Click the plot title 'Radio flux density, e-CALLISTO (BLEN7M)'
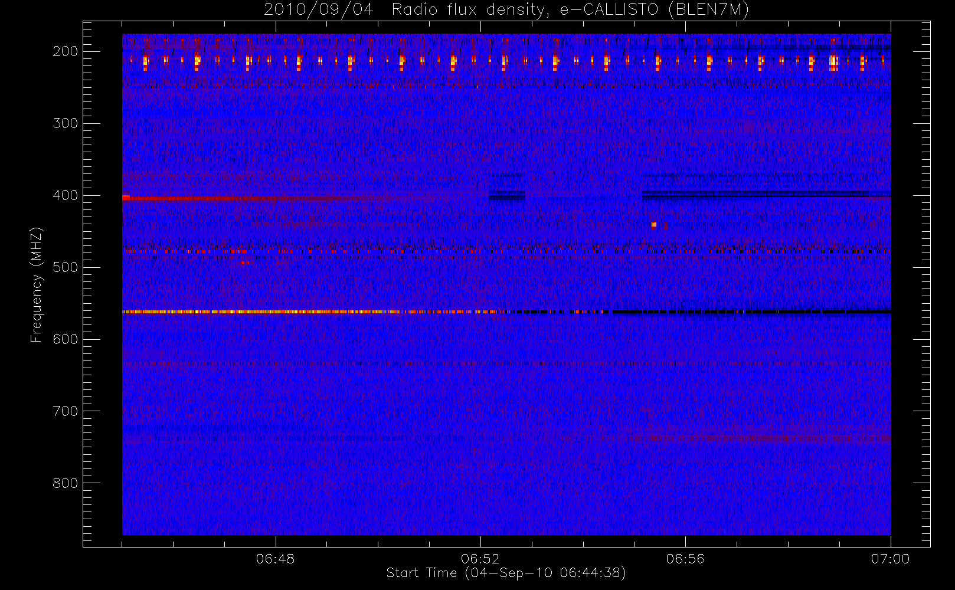Screen dimensions: 955x590 point(570,10)
